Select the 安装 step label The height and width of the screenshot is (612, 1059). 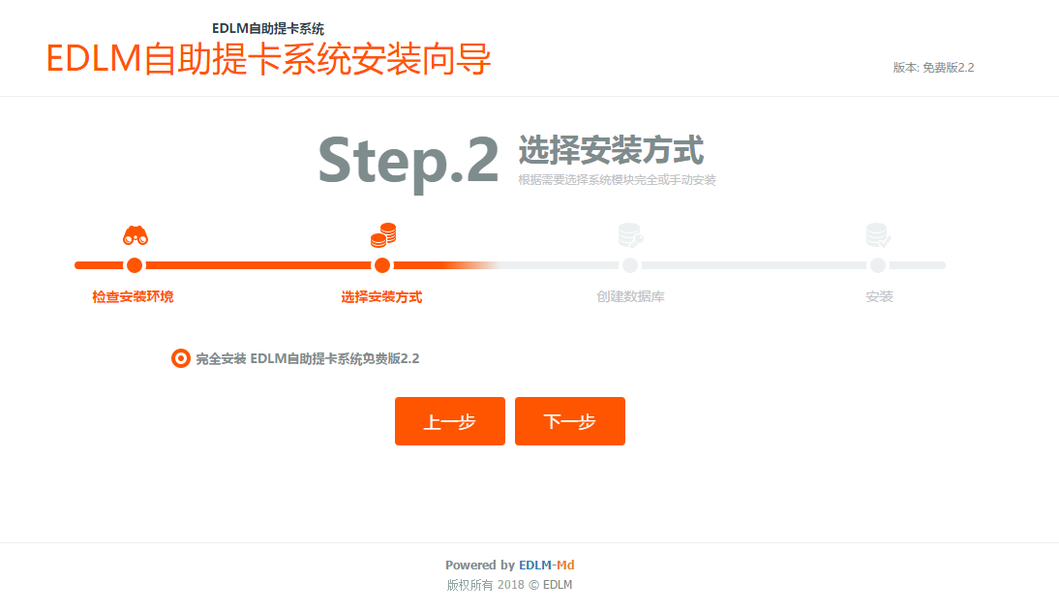[x=879, y=296]
